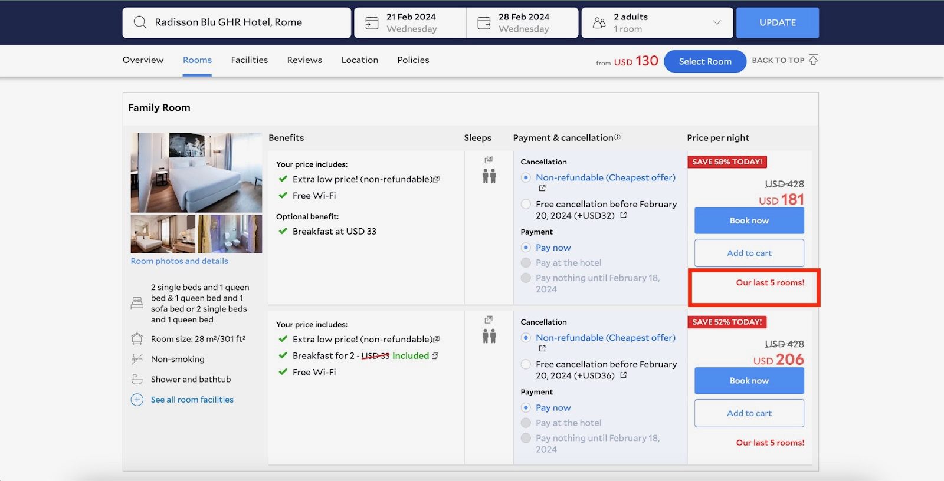Expand the 2 adults 1 room dropdown

pyautogui.click(x=716, y=23)
